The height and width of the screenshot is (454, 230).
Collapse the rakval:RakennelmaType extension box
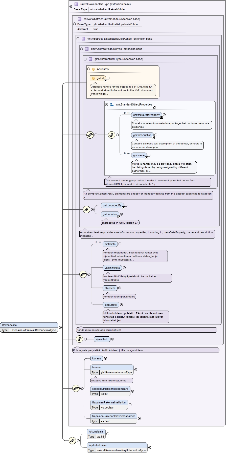point(71,7)
